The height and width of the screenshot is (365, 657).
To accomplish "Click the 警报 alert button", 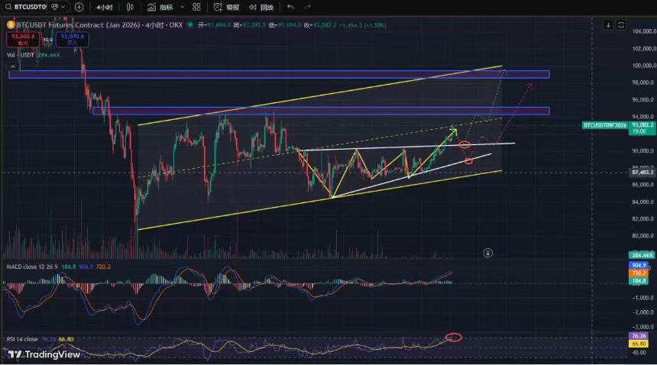I will [x=226, y=7].
